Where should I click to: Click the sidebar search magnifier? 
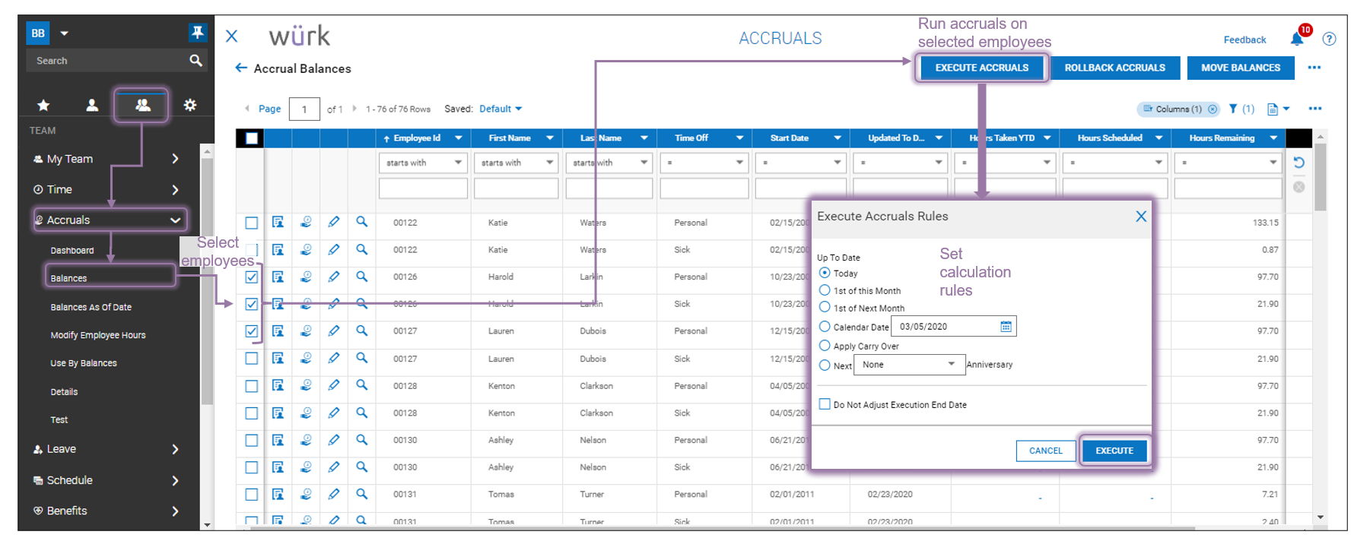pyautogui.click(x=195, y=60)
